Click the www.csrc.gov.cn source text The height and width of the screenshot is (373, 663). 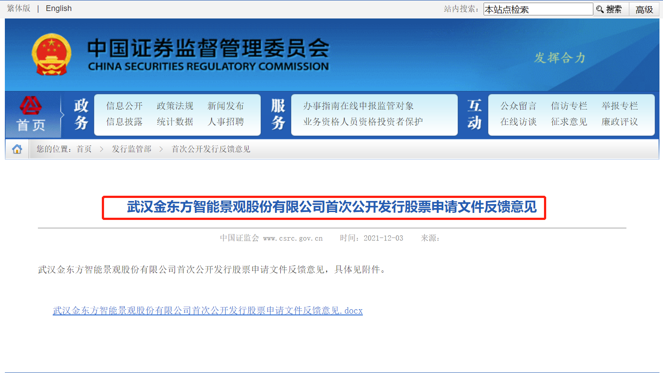293,238
